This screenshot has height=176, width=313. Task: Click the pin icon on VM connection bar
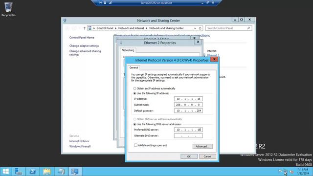tap(100, 3)
